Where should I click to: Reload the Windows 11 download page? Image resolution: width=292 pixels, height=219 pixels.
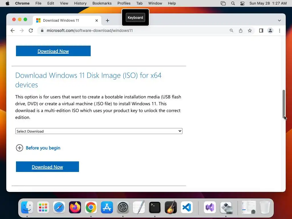click(x=31, y=31)
